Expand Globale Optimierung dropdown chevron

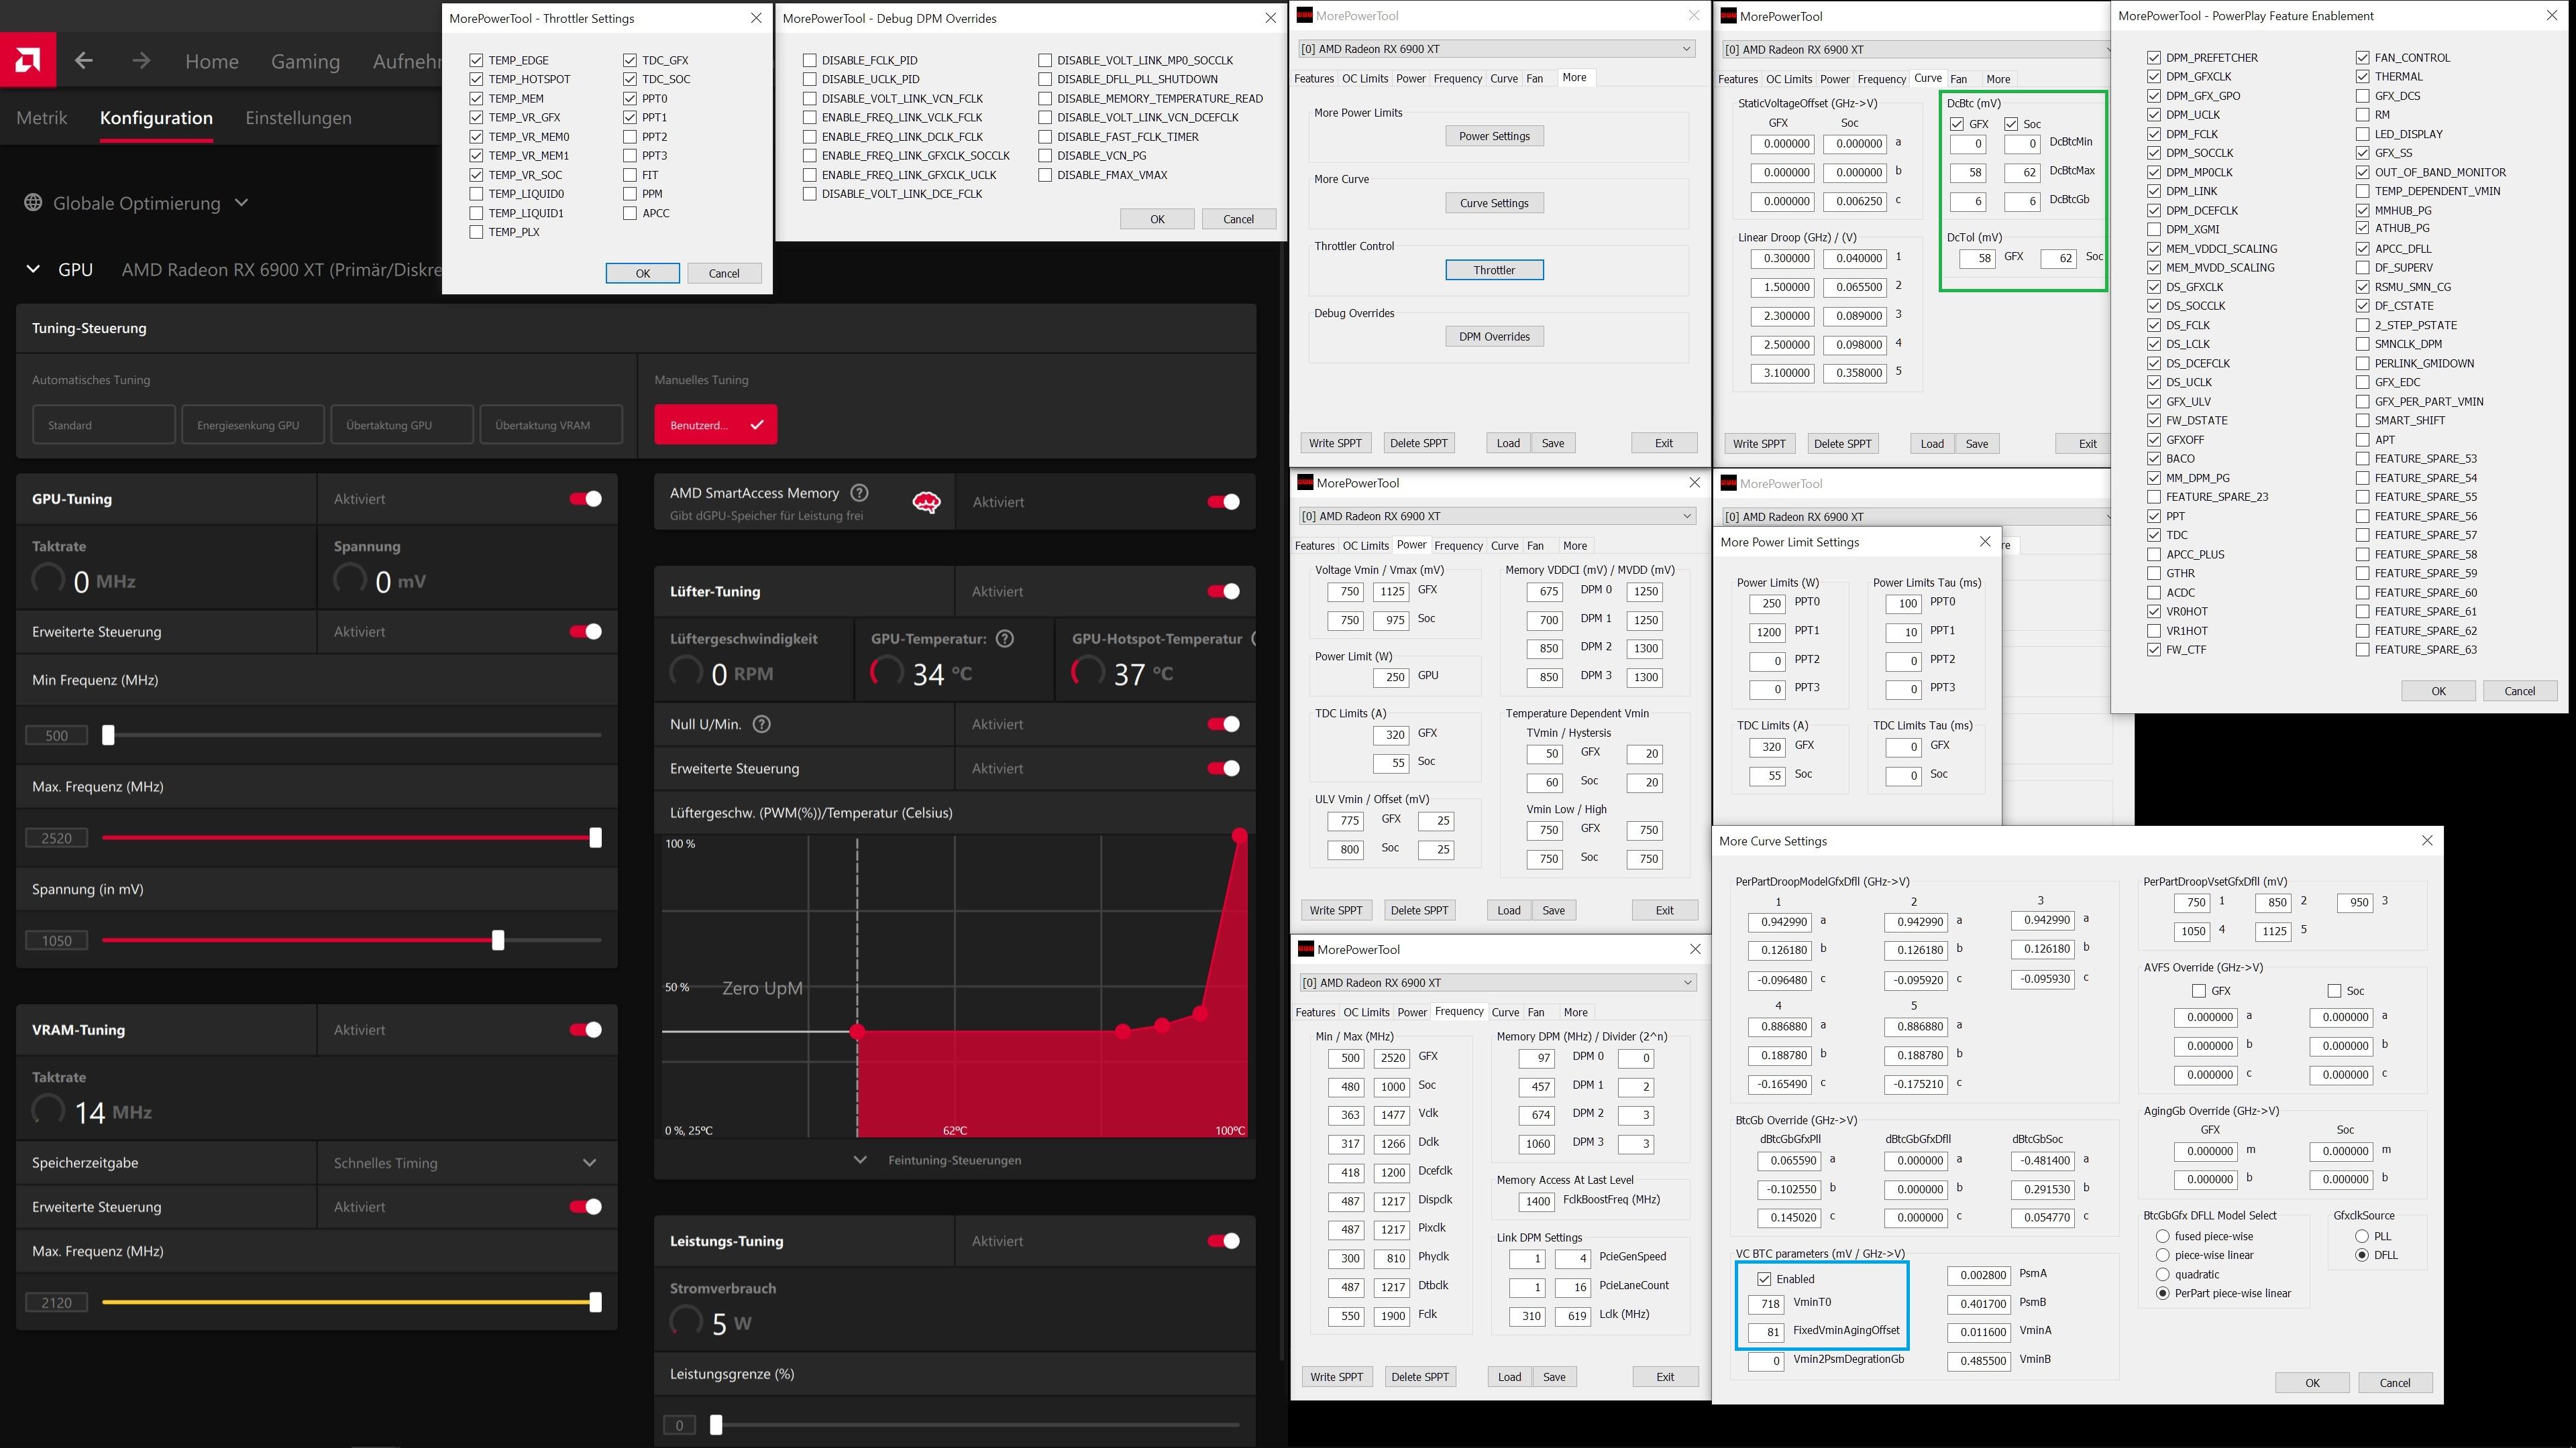[x=241, y=203]
